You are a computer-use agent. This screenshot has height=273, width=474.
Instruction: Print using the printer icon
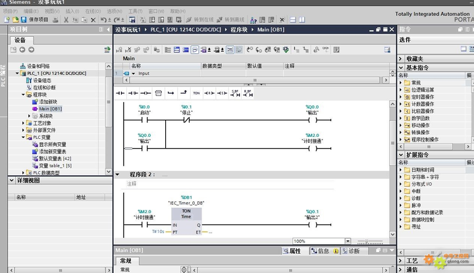[55, 20]
